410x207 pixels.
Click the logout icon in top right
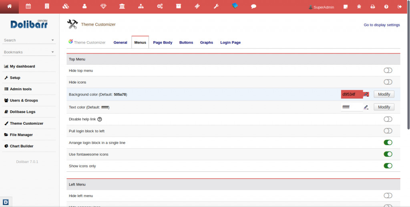pyautogui.click(x=399, y=7)
